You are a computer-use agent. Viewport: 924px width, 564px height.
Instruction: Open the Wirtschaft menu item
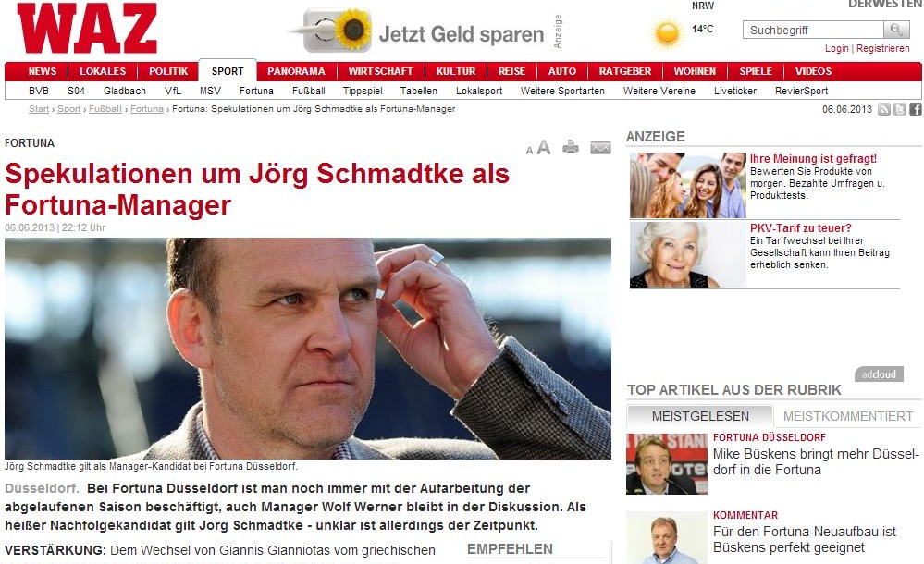[x=380, y=71]
